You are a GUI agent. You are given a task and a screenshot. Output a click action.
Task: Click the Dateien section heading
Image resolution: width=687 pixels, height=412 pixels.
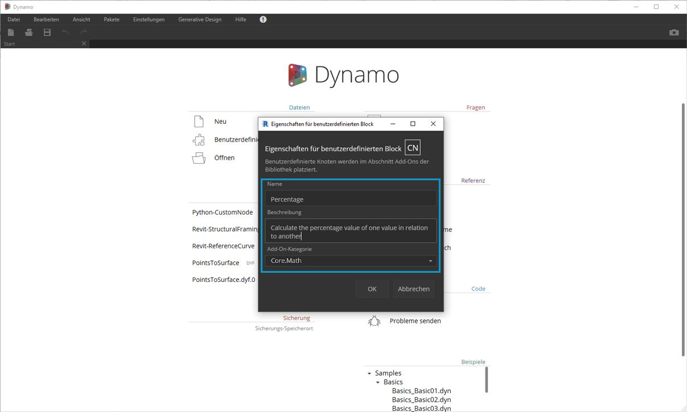click(299, 107)
